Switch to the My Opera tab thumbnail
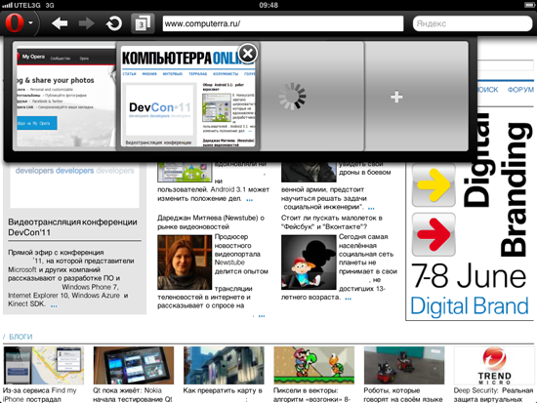 click(65, 97)
